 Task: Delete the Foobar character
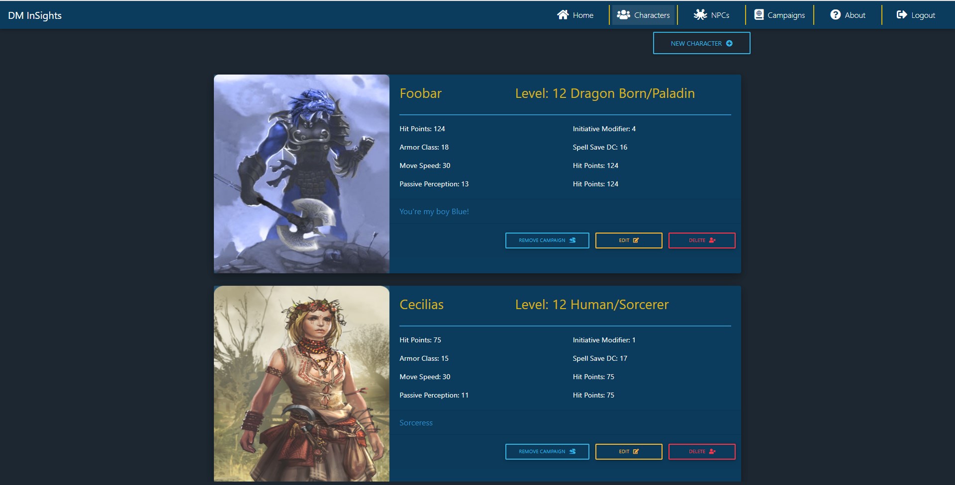coord(702,241)
